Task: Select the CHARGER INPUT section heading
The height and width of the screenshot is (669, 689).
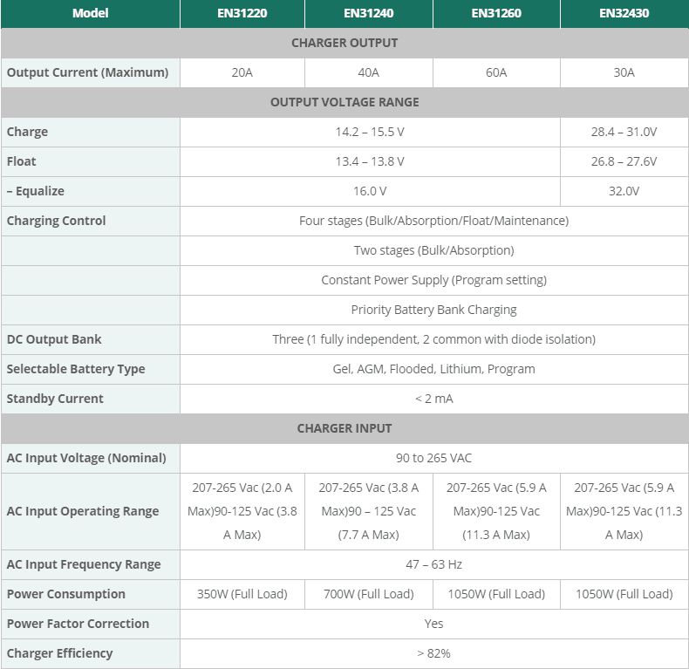Action: 344,428
